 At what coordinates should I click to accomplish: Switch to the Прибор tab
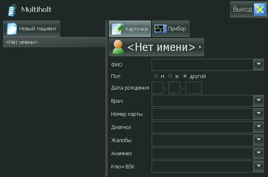[171, 29]
